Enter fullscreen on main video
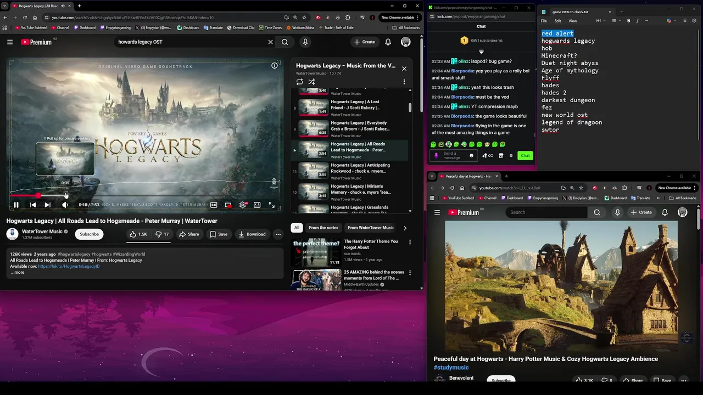703x395 pixels. (271, 205)
